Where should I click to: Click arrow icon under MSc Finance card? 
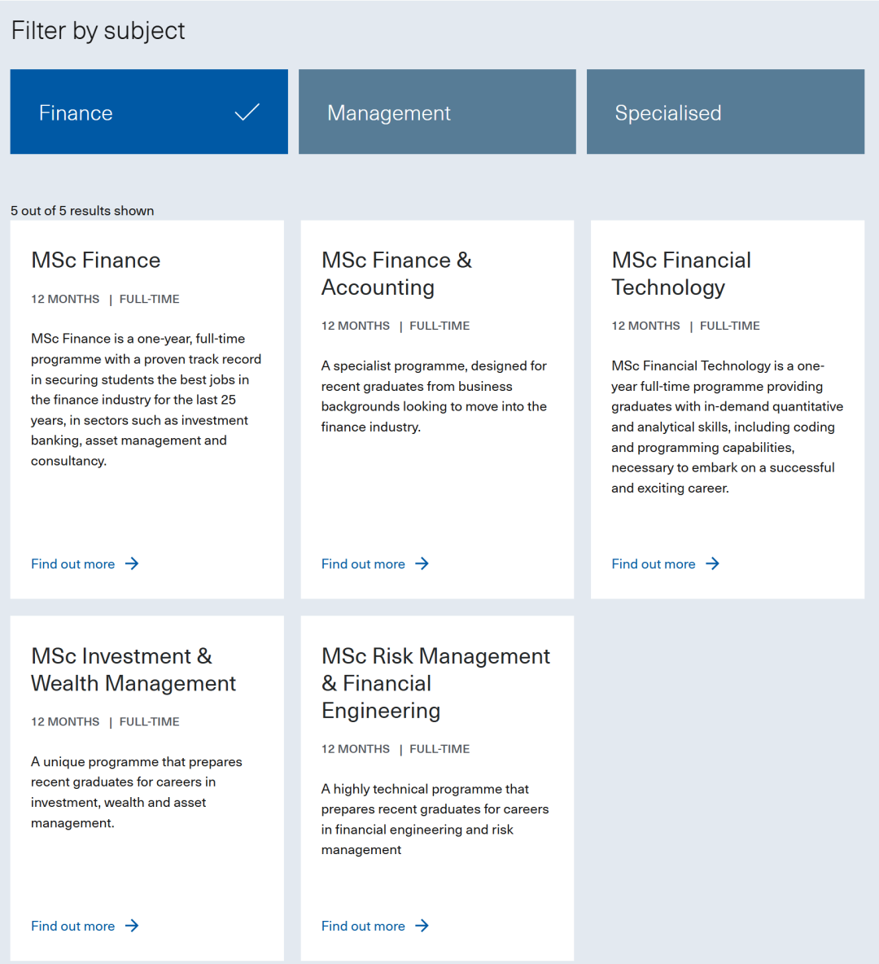(132, 563)
